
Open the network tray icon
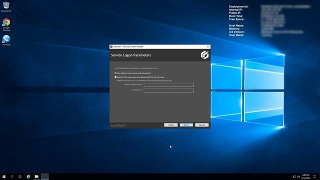[x=294, y=176]
